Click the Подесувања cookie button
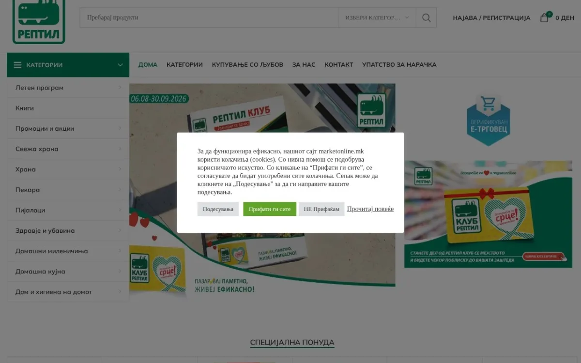Image resolution: width=581 pixels, height=363 pixels. coord(218,209)
